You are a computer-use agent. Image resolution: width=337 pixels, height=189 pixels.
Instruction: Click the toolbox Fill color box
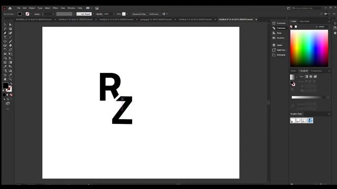6,86
